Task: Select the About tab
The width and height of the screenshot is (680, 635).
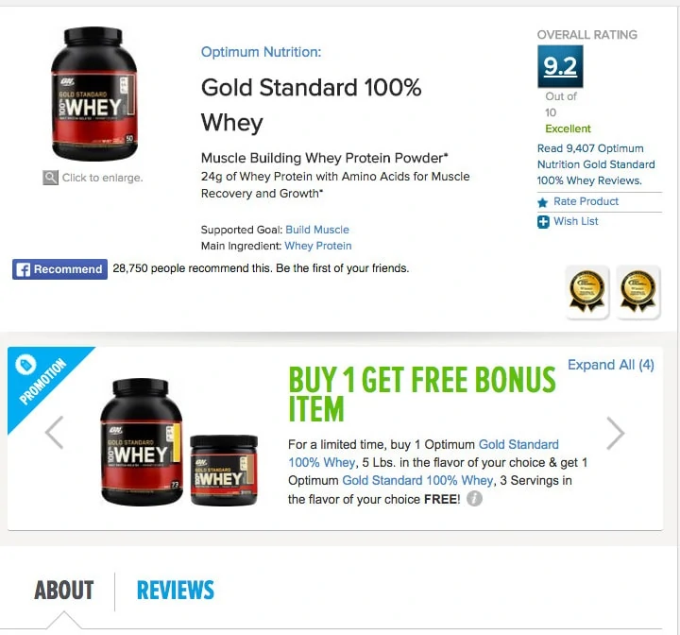Action: 64,591
